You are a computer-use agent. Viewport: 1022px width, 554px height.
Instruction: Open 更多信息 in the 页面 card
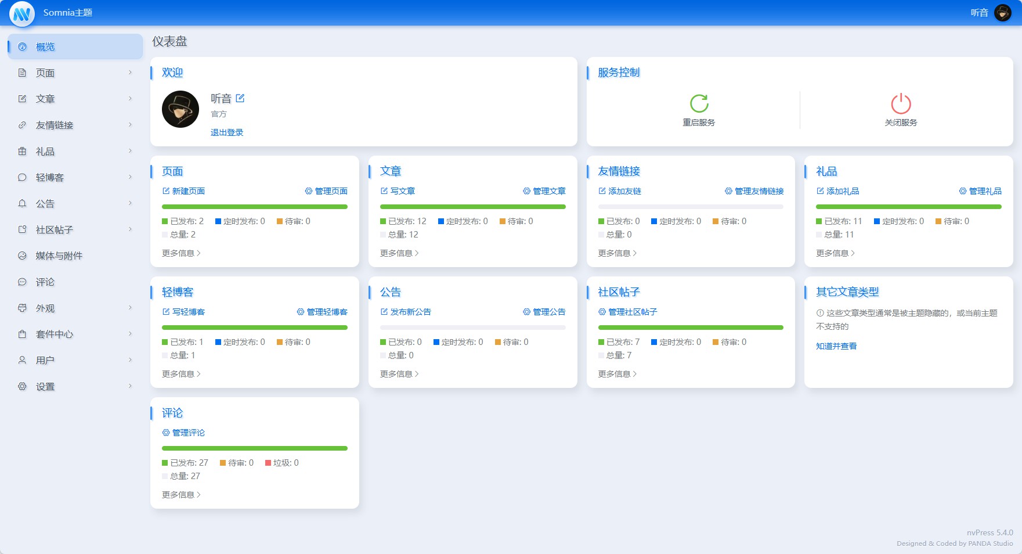click(182, 253)
